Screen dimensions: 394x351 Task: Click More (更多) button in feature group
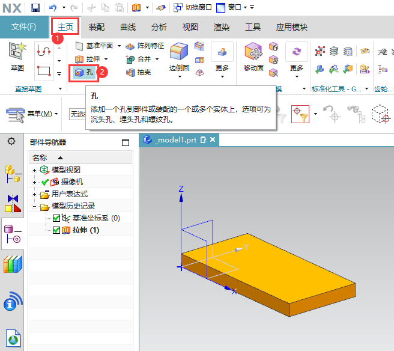point(222,60)
